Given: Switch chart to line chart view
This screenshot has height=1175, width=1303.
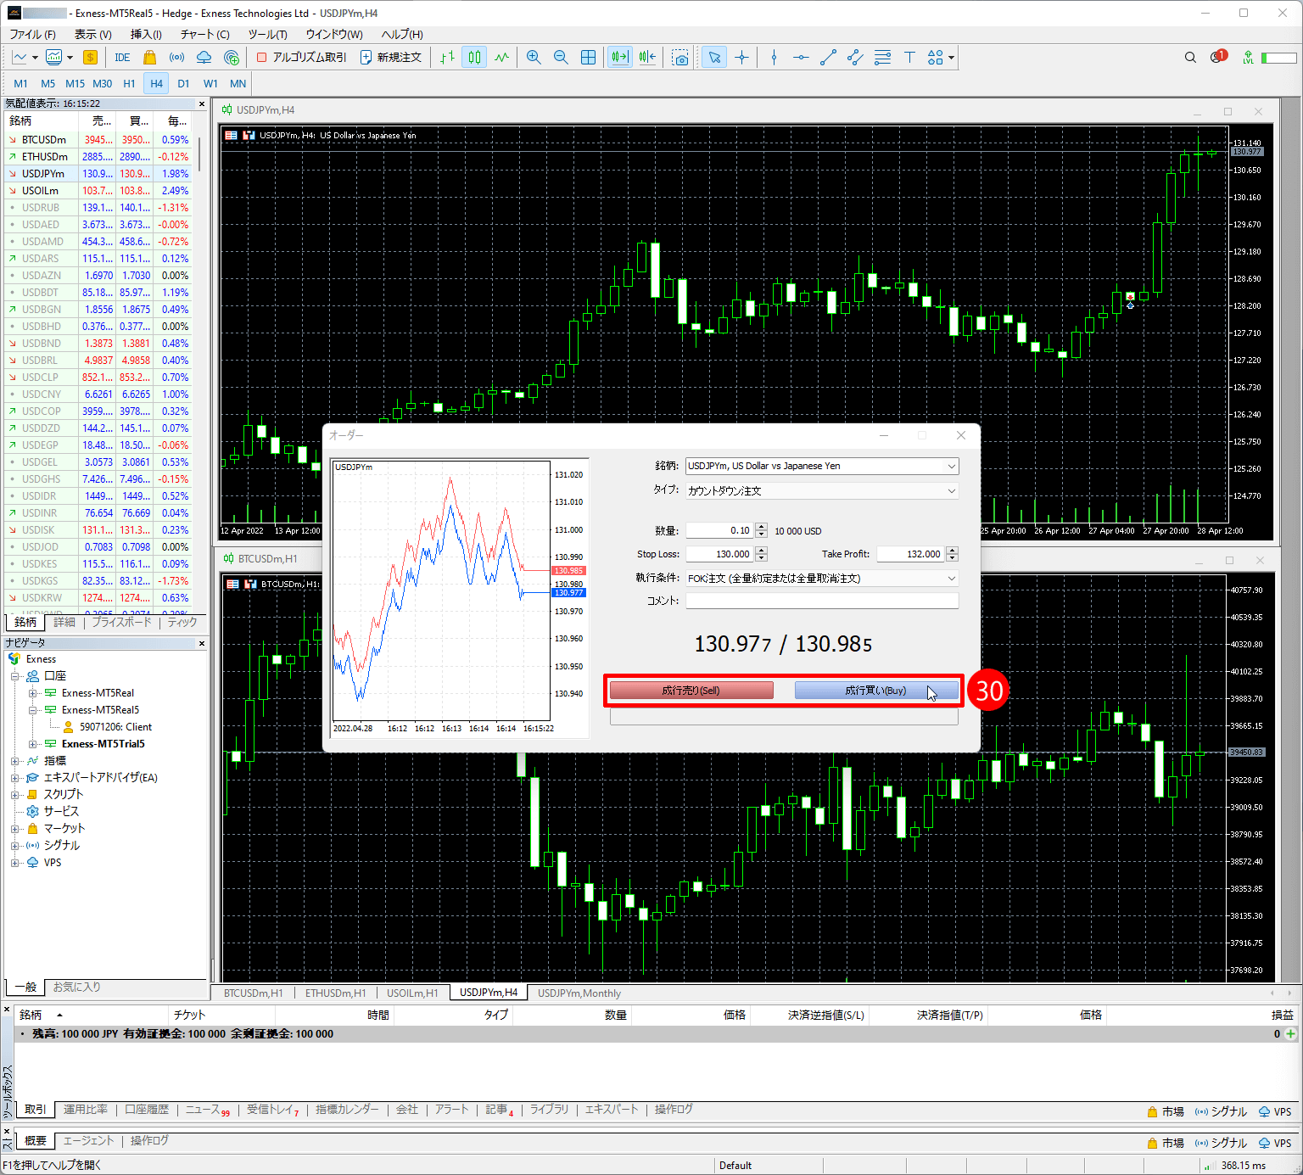Looking at the screenshot, I should click(502, 57).
